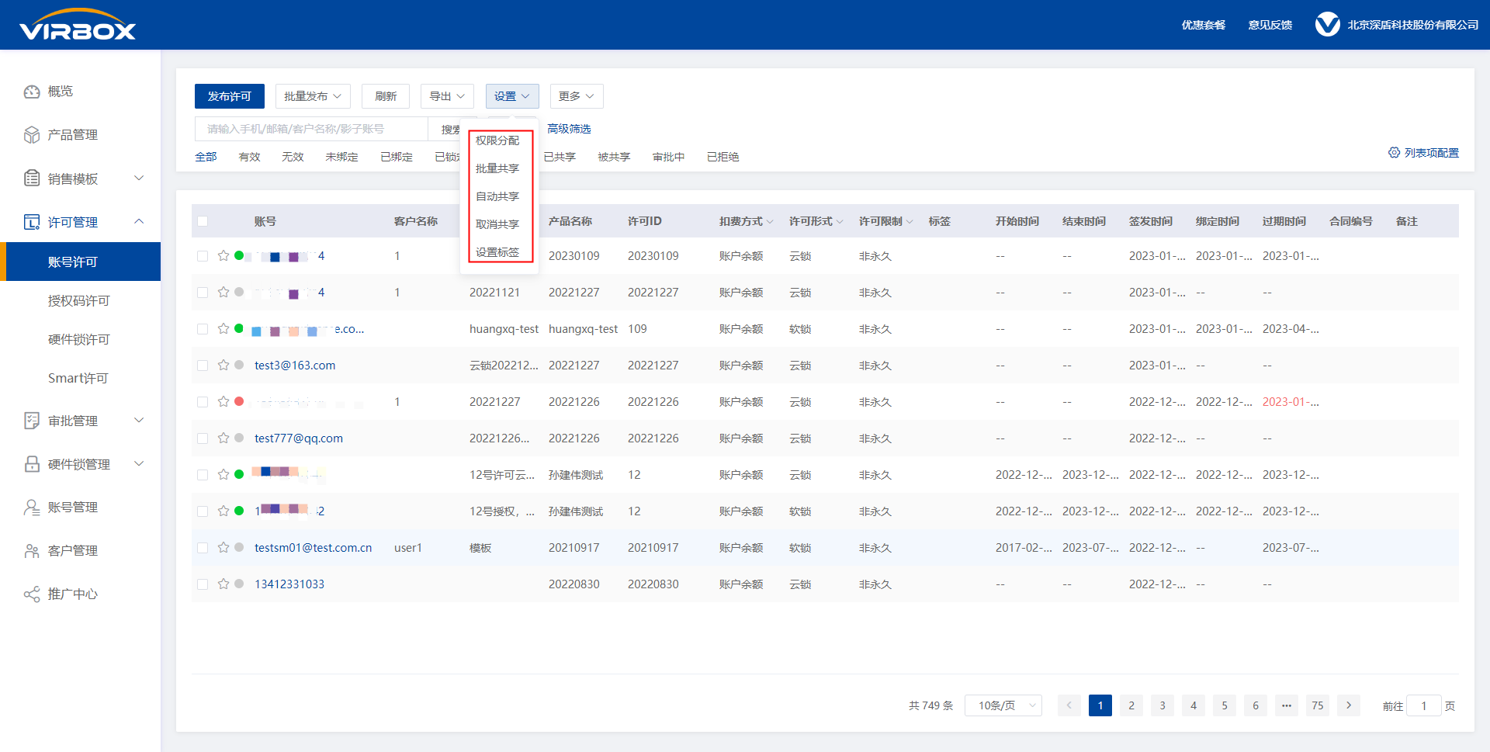
Task: Choose 权限分配 from settings menu
Action: coord(497,140)
